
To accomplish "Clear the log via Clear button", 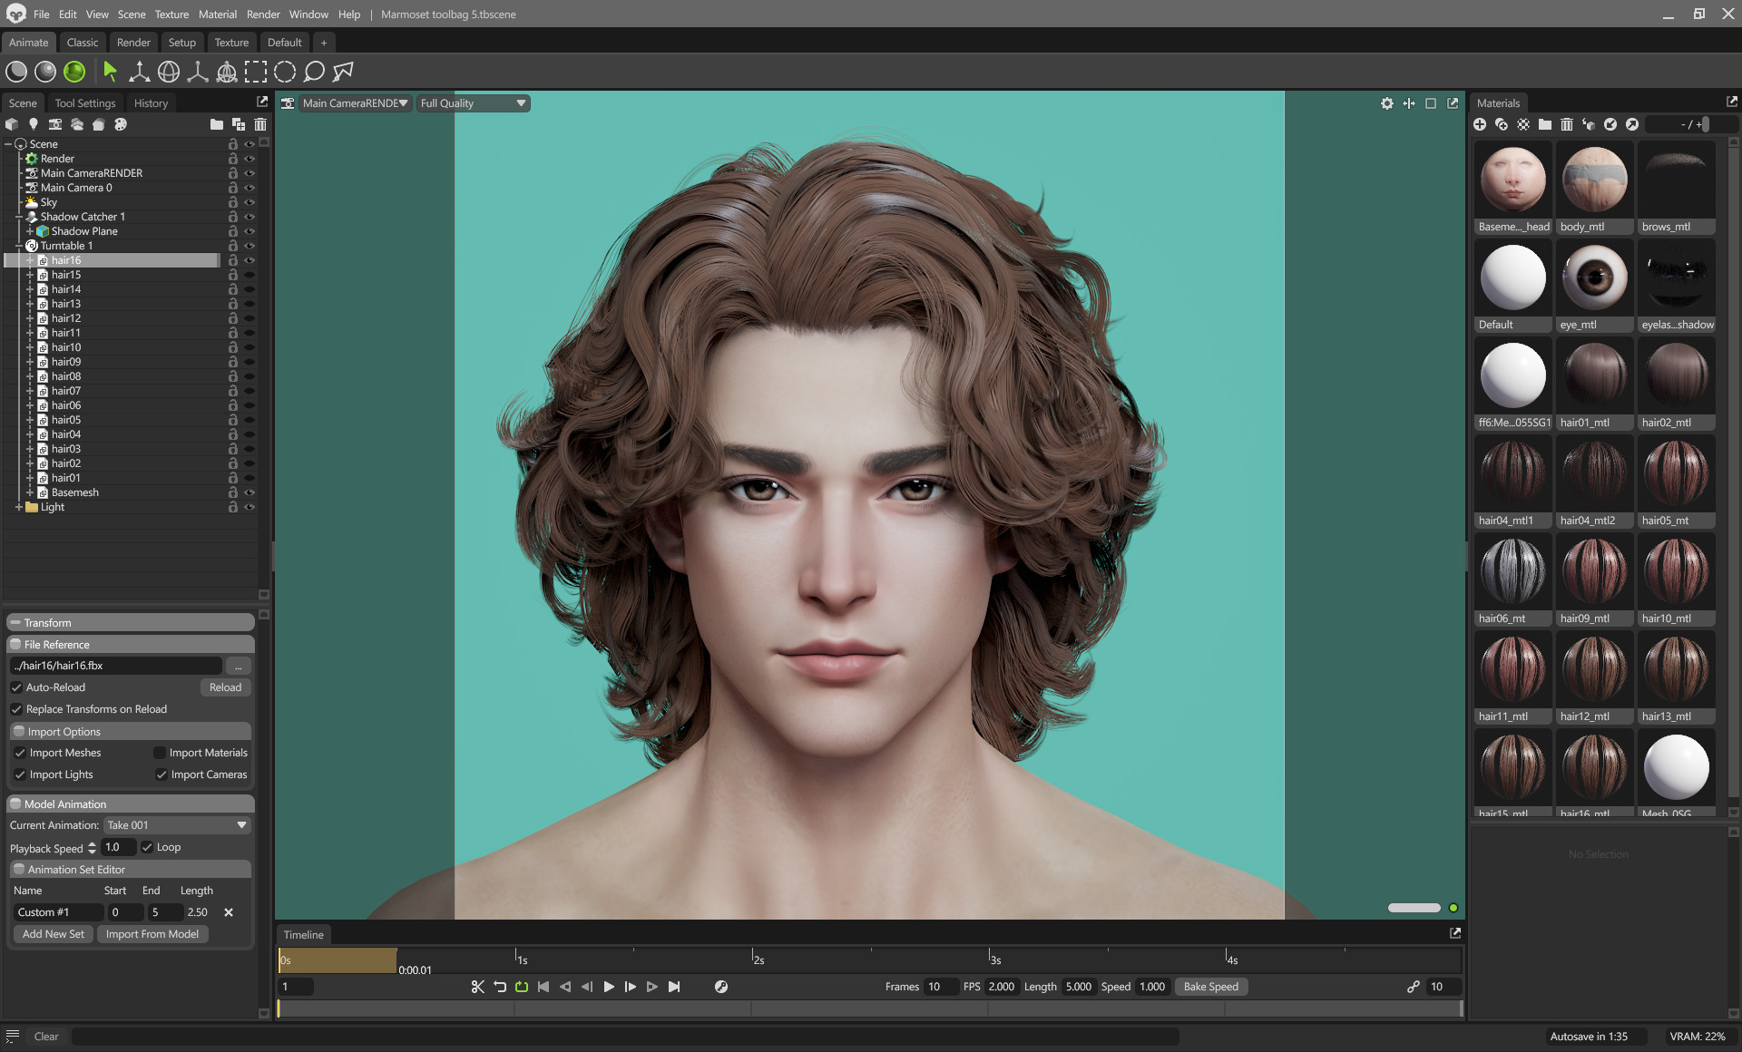I will 46,1037.
